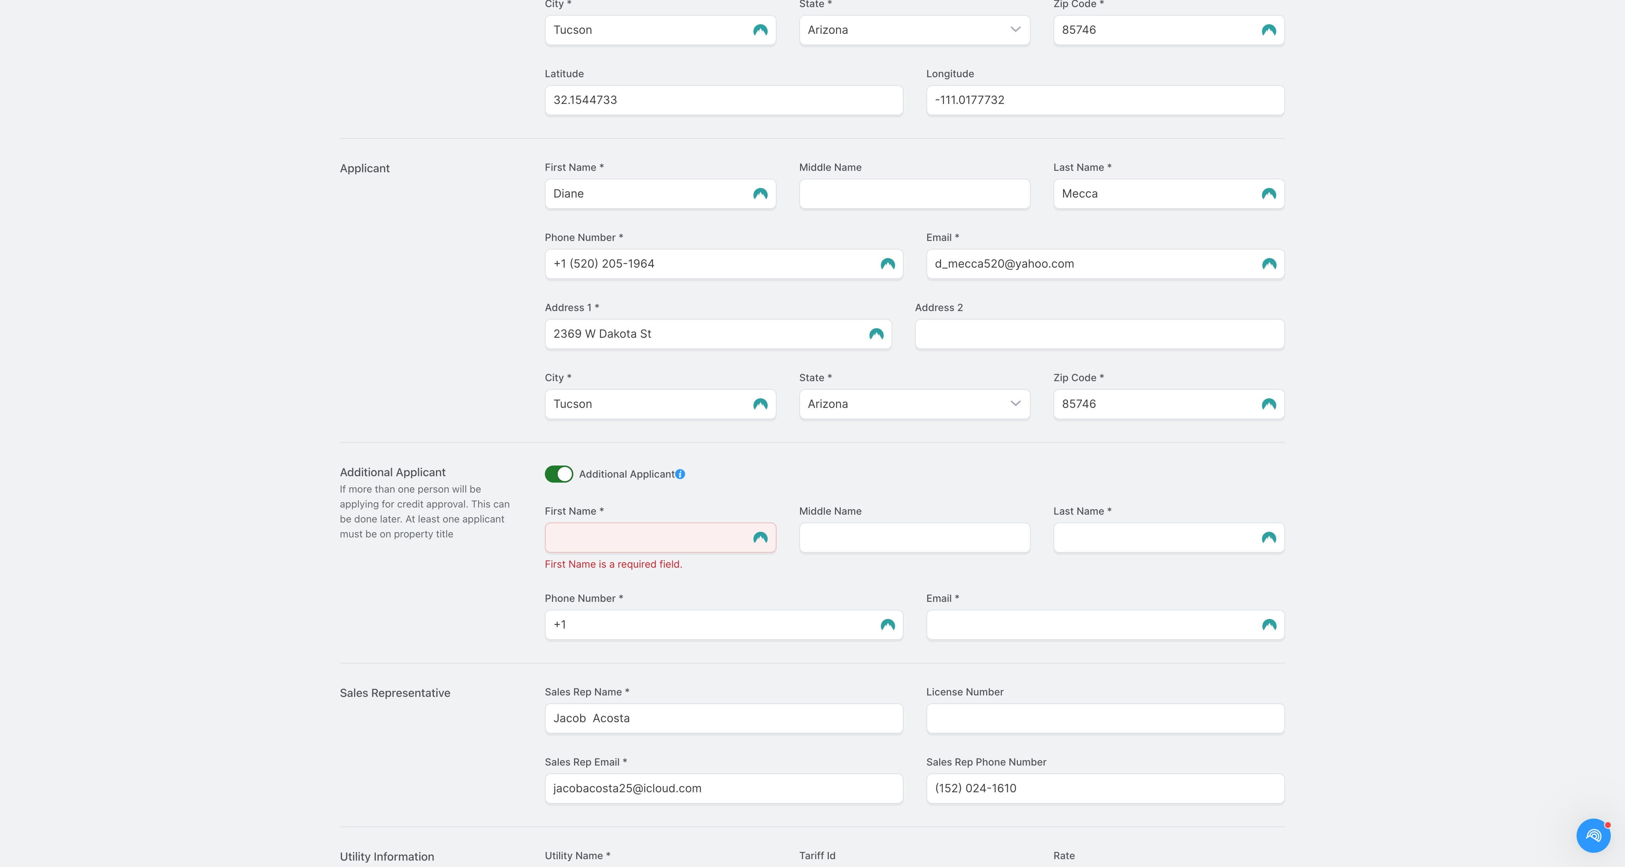Viewport: 1625px width, 867px height.
Task: Click autofill icon in Additional Applicant First Name
Action: pos(760,538)
